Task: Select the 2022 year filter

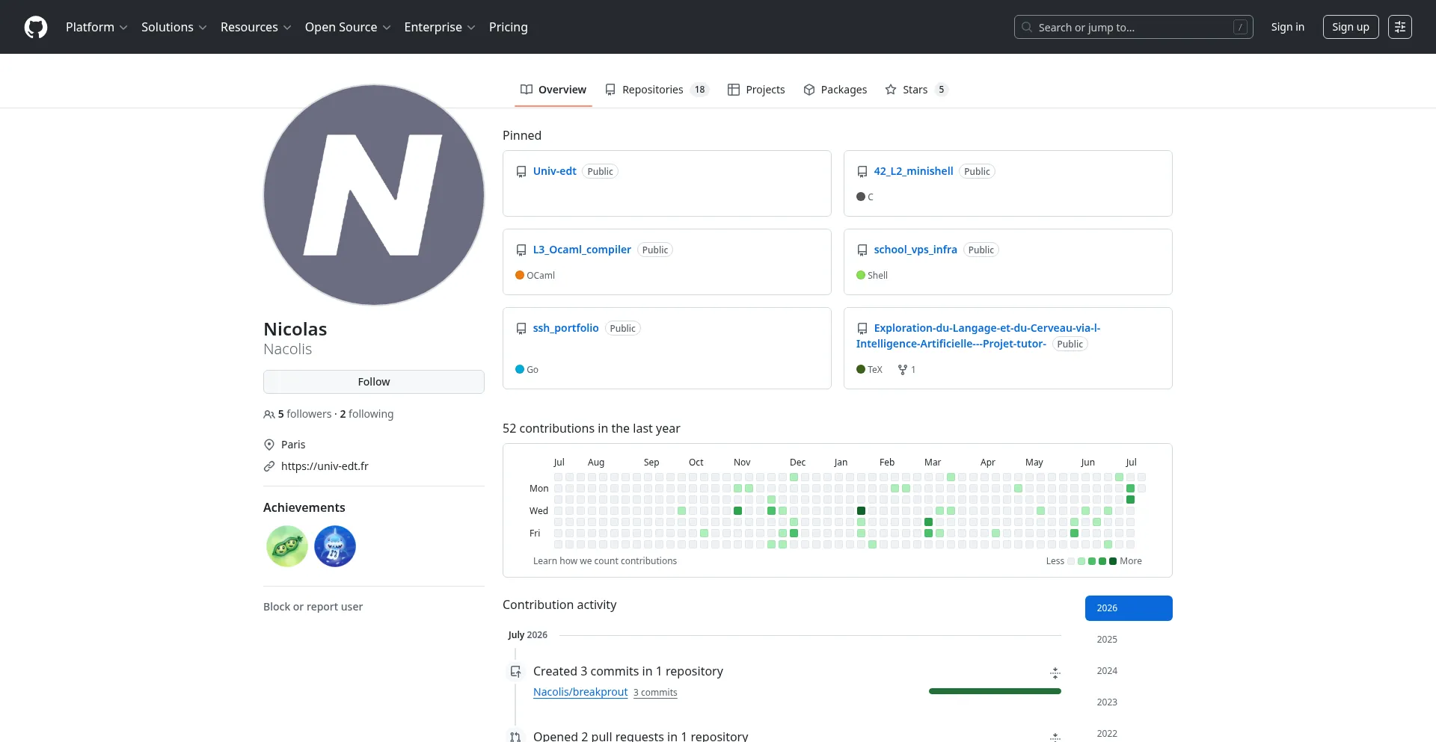Action: (x=1129, y=733)
